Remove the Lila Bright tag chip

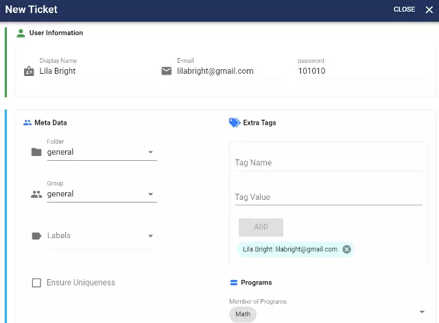(x=346, y=249)
